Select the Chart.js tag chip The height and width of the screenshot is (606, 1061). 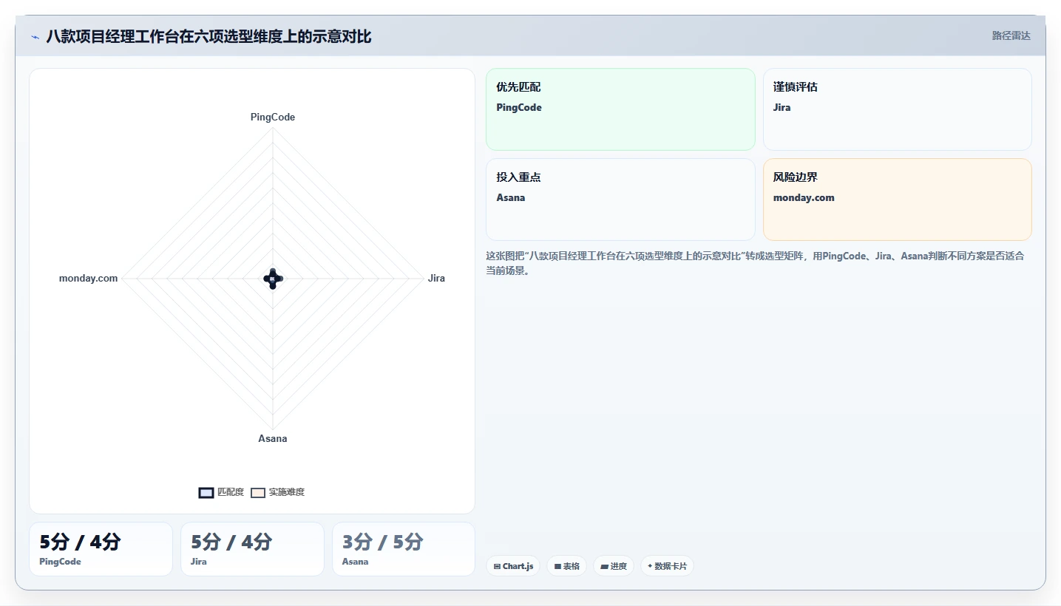click(513, 566)
